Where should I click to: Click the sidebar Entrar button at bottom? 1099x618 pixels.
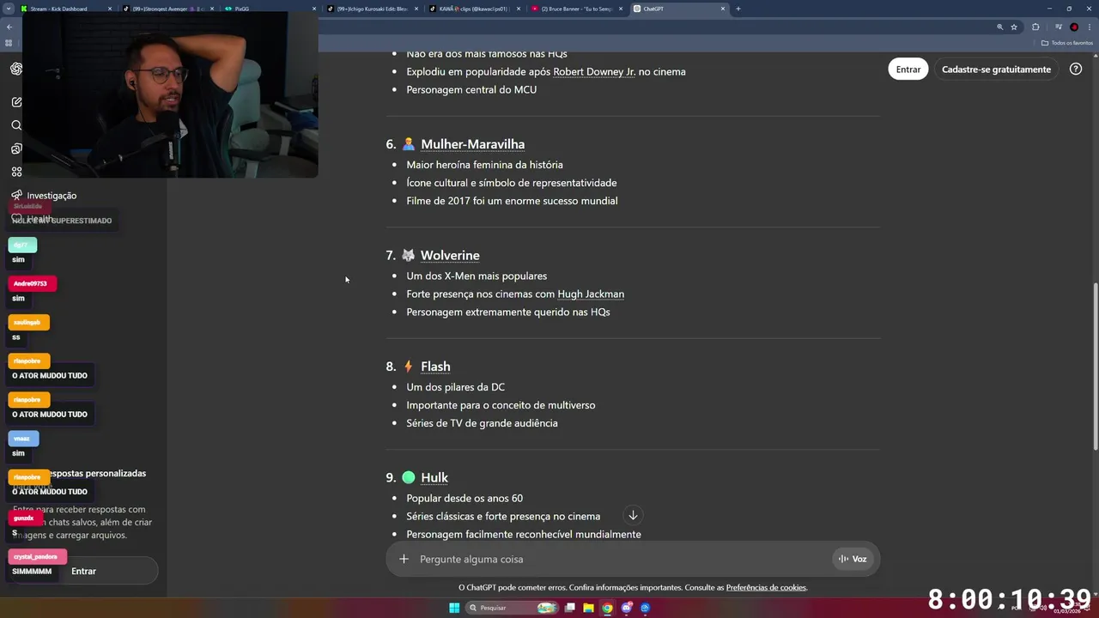point(83,571)
